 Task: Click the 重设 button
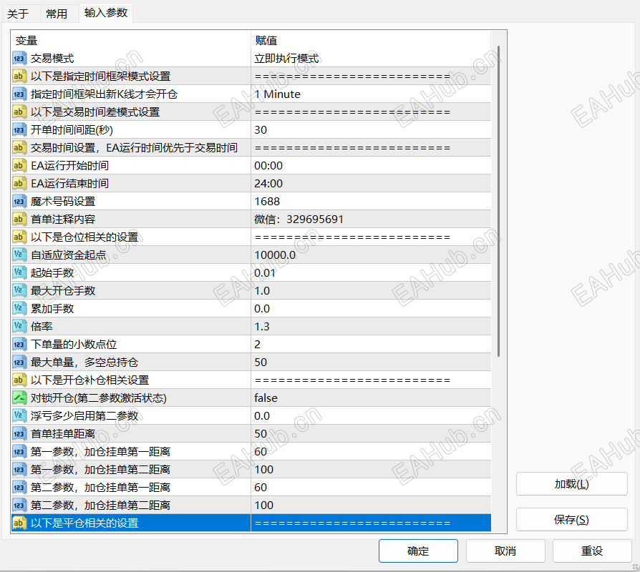(592, 551)
